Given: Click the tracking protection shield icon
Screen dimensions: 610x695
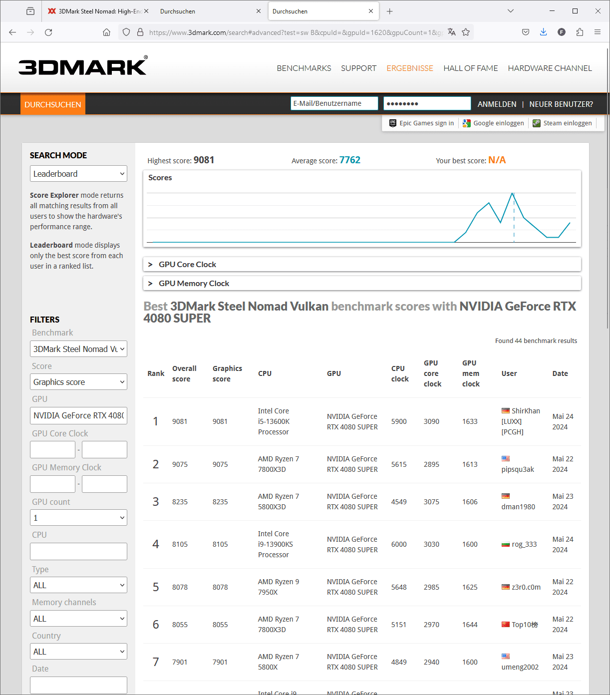Looking at the screenshot, I should [x=126, y=32].
